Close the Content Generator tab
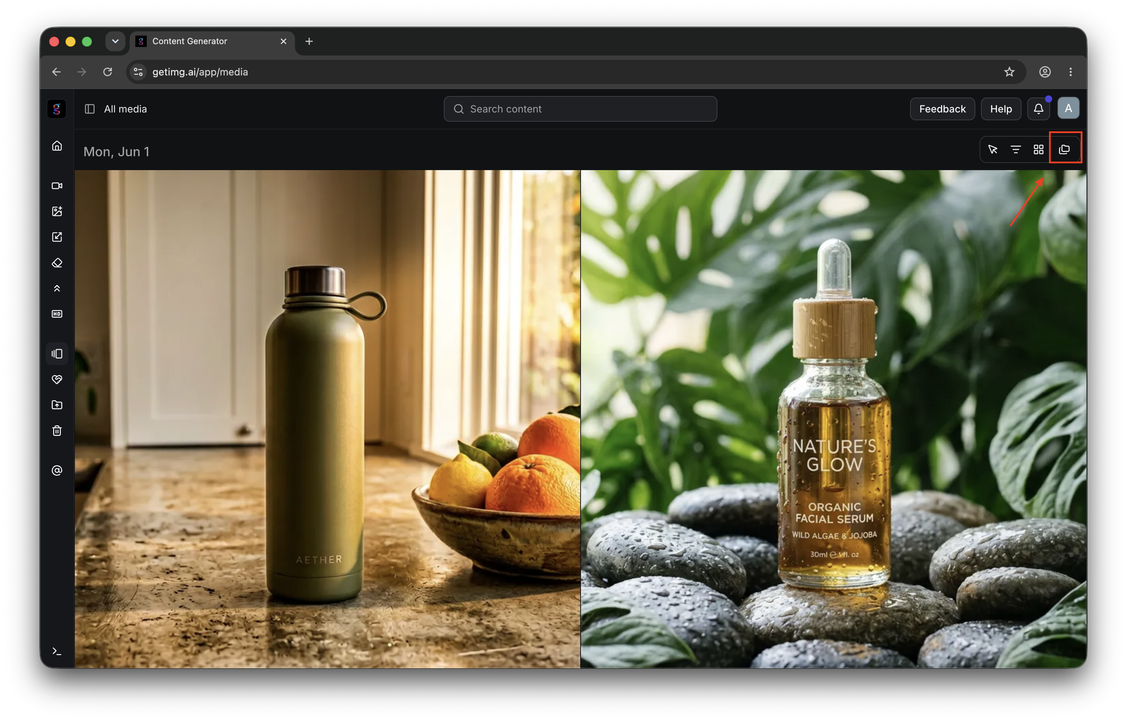 click(283, 41)
